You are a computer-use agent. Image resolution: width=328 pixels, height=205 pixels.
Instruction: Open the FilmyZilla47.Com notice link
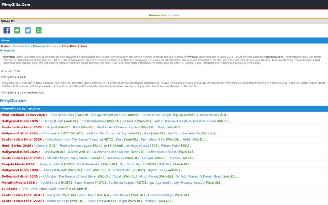coord(74,46)
